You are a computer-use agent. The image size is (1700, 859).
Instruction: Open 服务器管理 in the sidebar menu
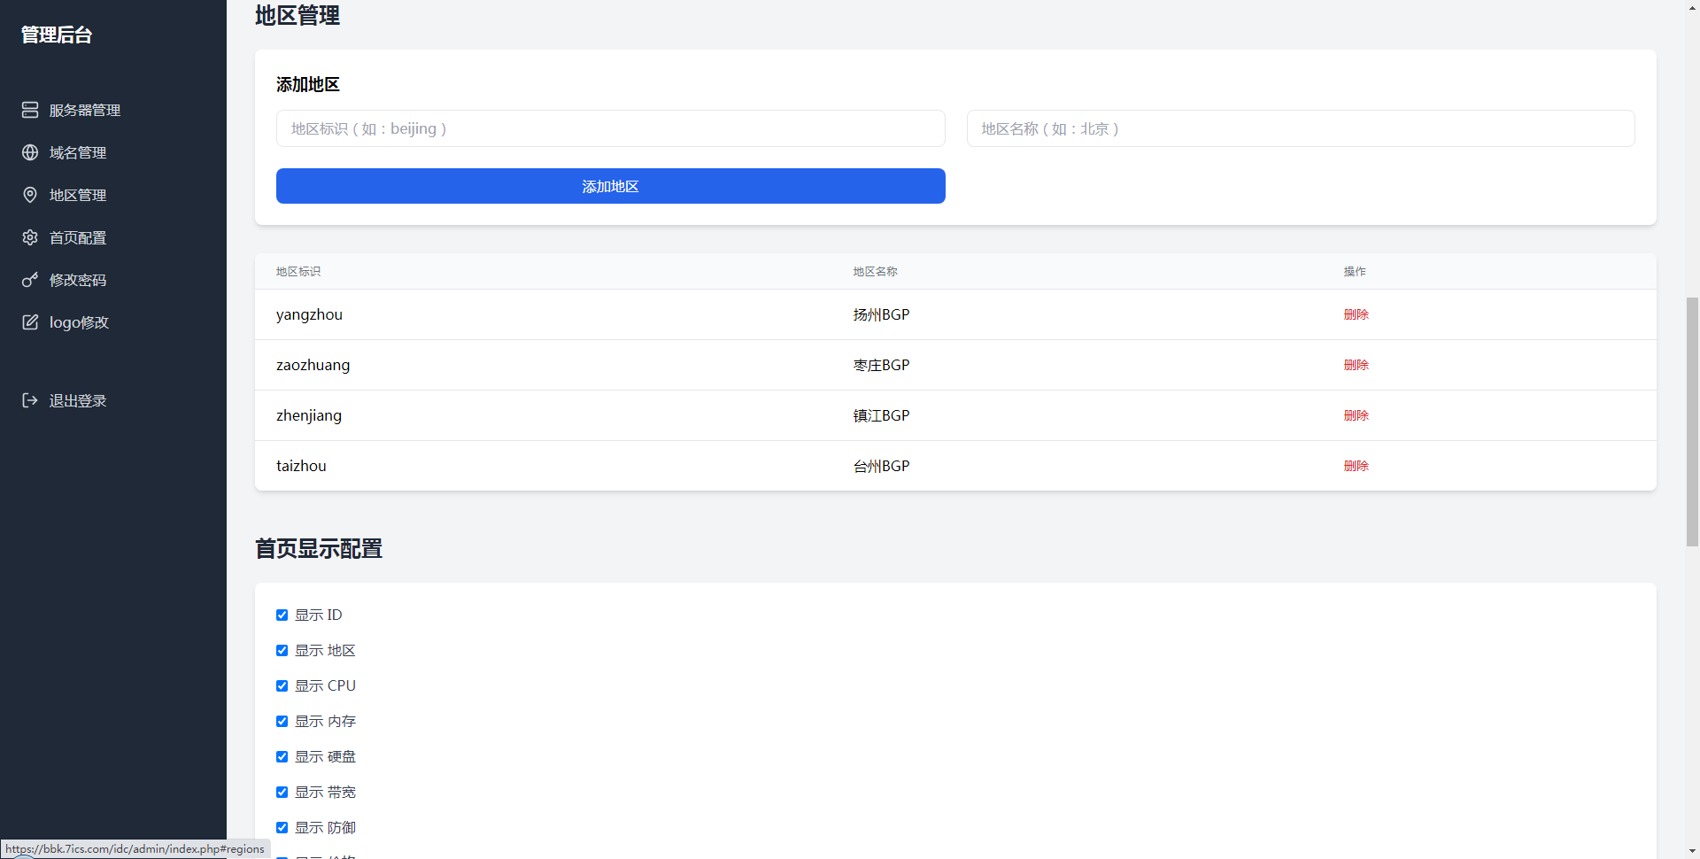tap(84, 110)
